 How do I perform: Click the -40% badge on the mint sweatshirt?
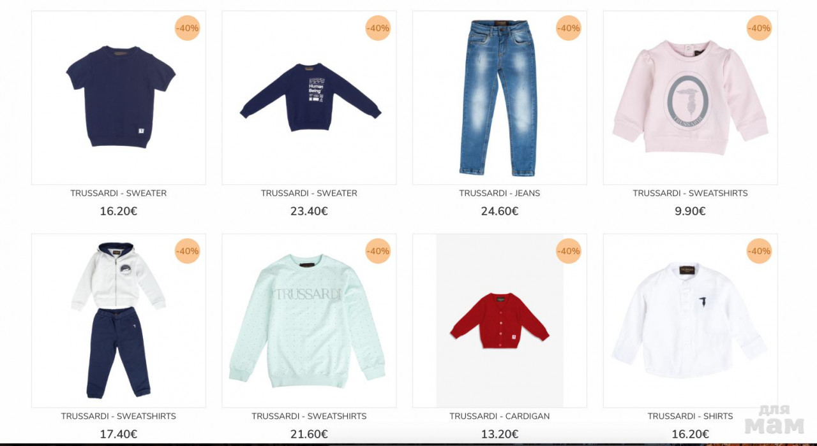378,251
